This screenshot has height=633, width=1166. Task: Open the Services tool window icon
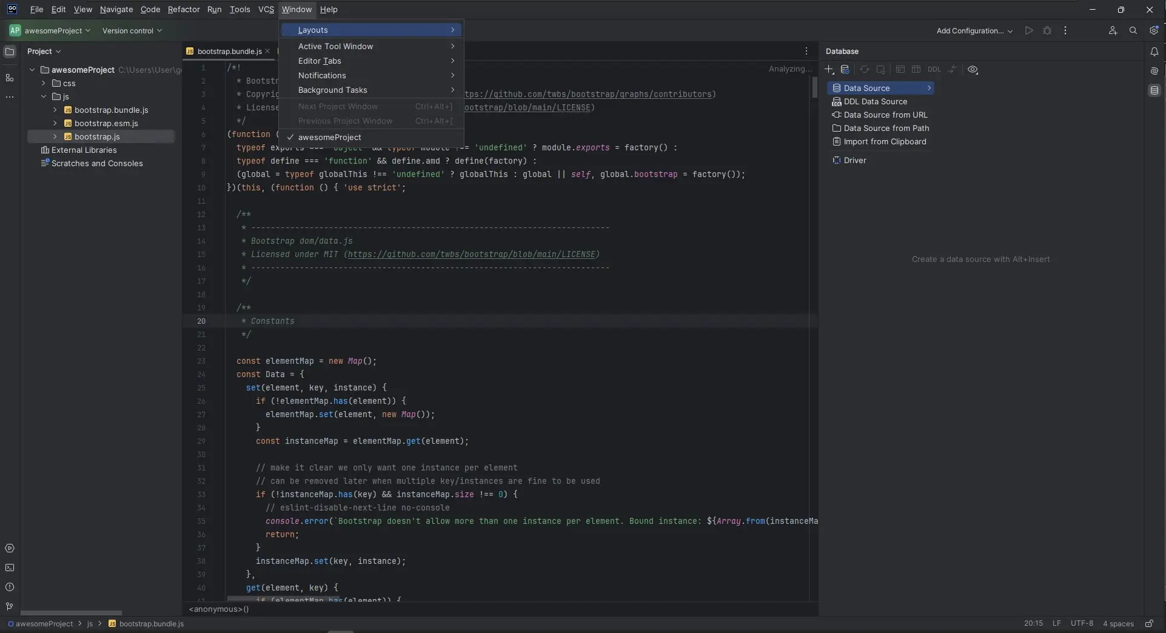pyautogui.click(x=10, y=548)
